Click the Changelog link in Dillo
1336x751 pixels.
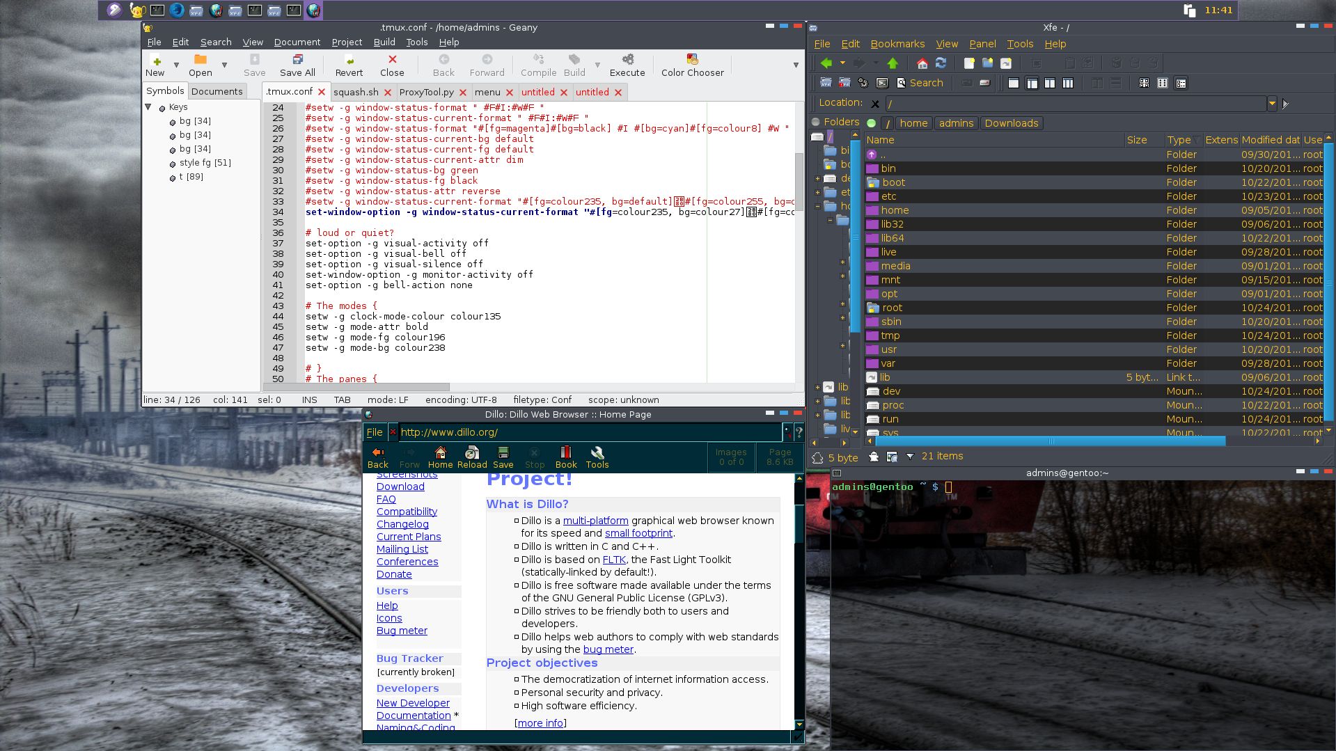click(x=402, y=524)
